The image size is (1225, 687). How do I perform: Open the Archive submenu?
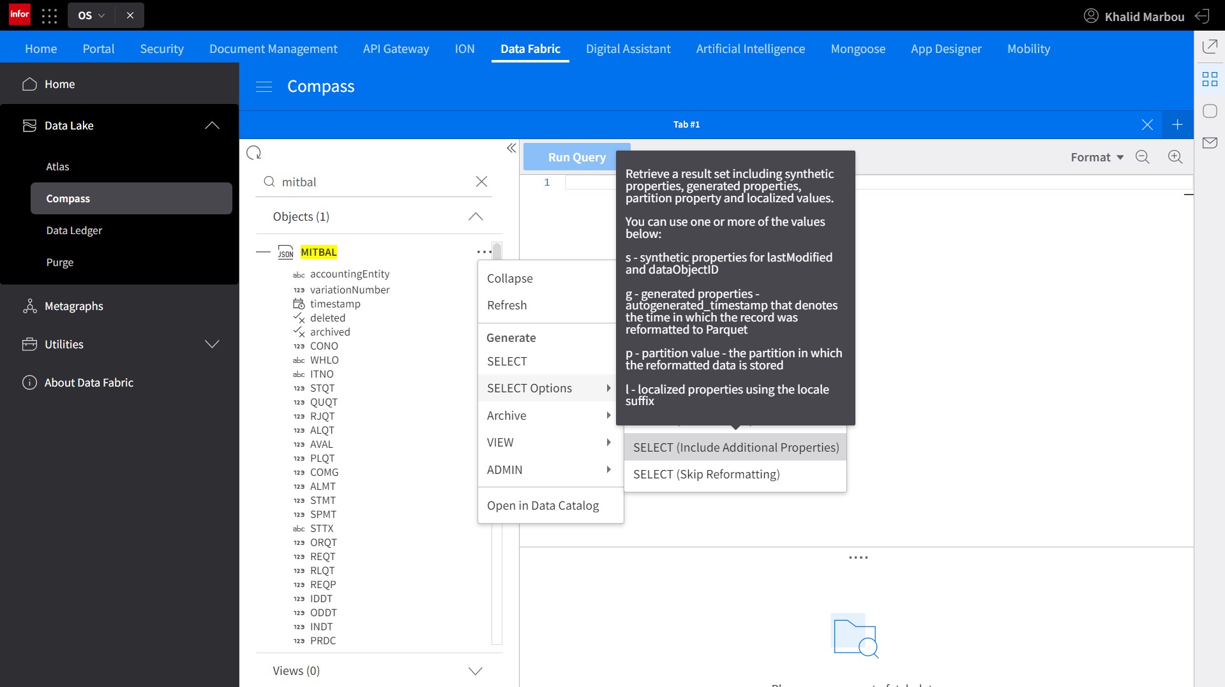(546, 415)
